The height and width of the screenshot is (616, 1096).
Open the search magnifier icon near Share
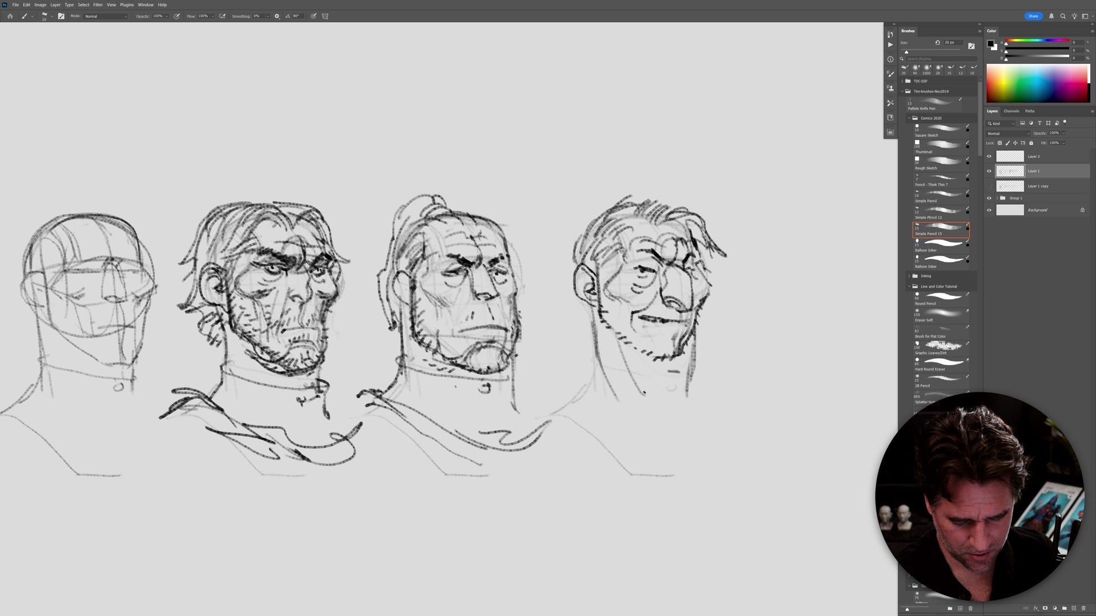click(1063, 16)
